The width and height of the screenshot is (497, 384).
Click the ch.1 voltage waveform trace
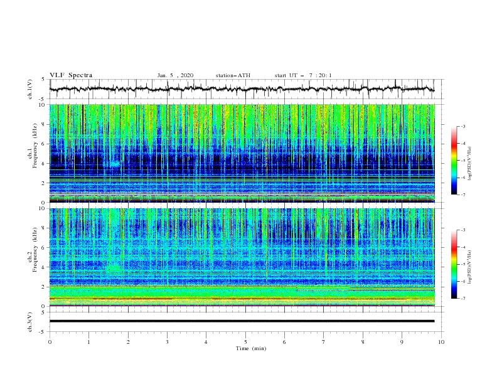click(242, 89)
